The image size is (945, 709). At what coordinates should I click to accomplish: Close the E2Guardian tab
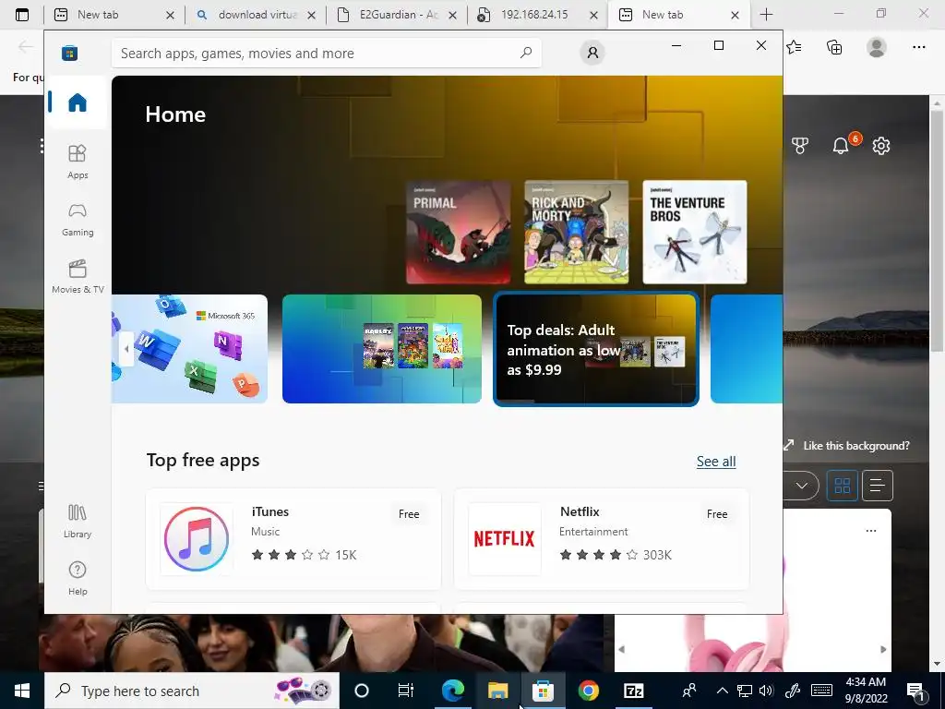coord(452,15)
